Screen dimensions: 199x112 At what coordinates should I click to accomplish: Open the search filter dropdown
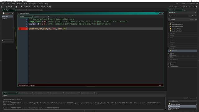tap(189, 16)
